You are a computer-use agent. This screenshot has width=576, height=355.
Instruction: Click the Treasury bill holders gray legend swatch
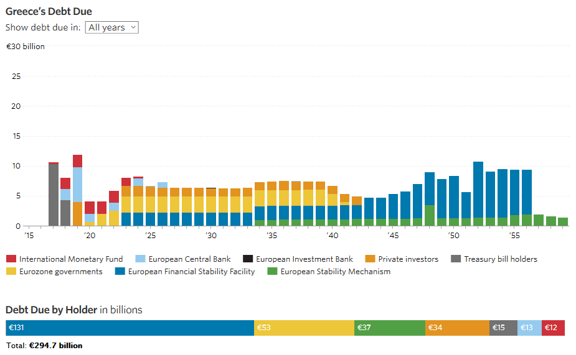(455, 259)
